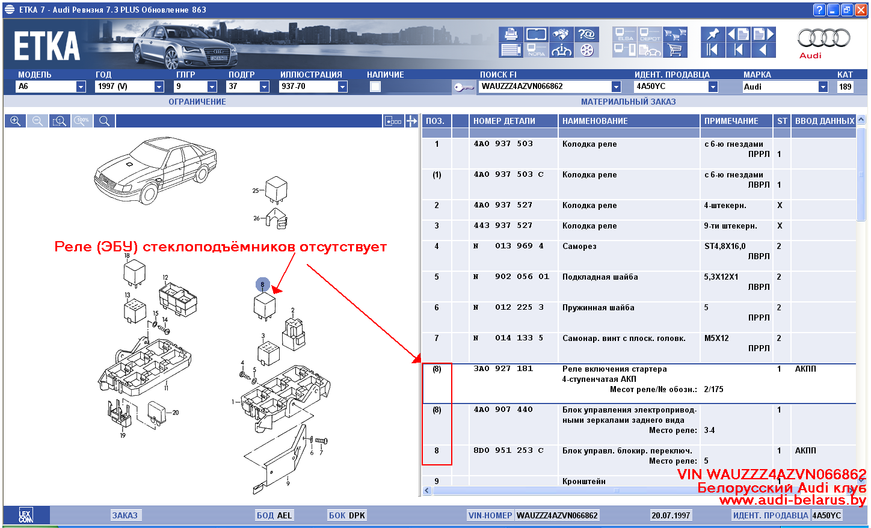871x528 pixels.
Task: Expand the ГЛГР dropdown with value 9
Action: click(212, 87)
